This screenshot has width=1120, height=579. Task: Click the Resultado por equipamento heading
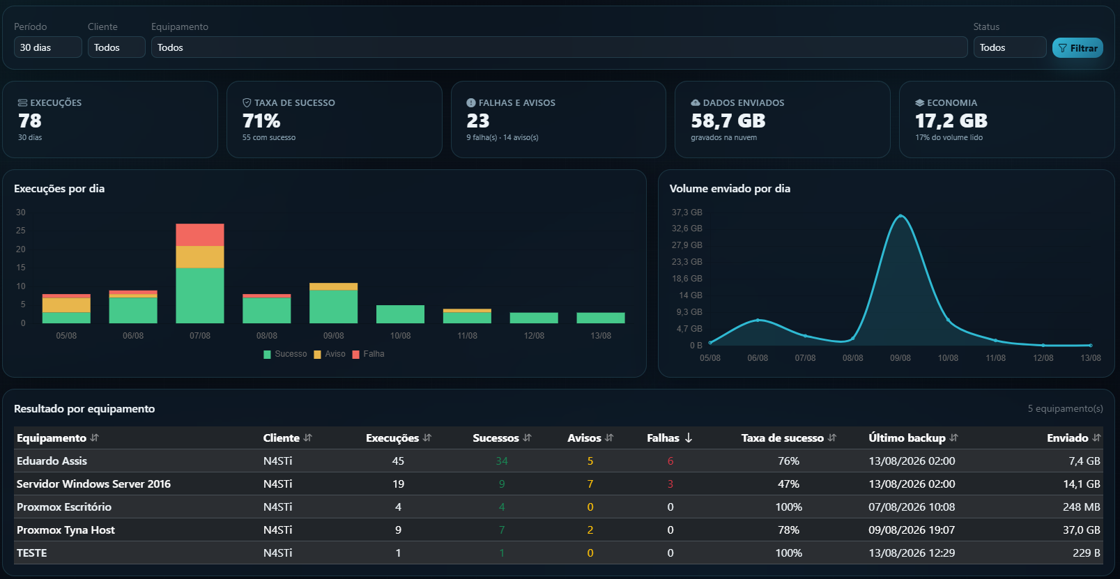(x=84, y=408)
